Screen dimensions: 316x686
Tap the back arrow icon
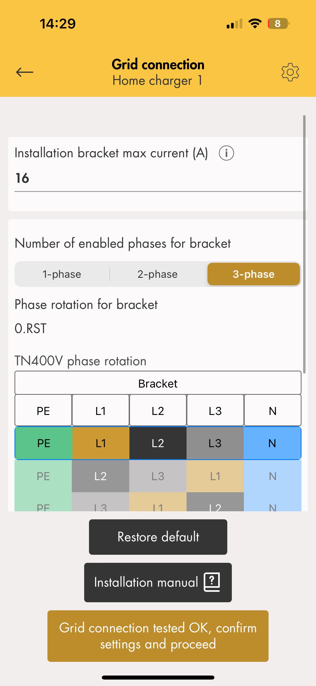(25, 72)
